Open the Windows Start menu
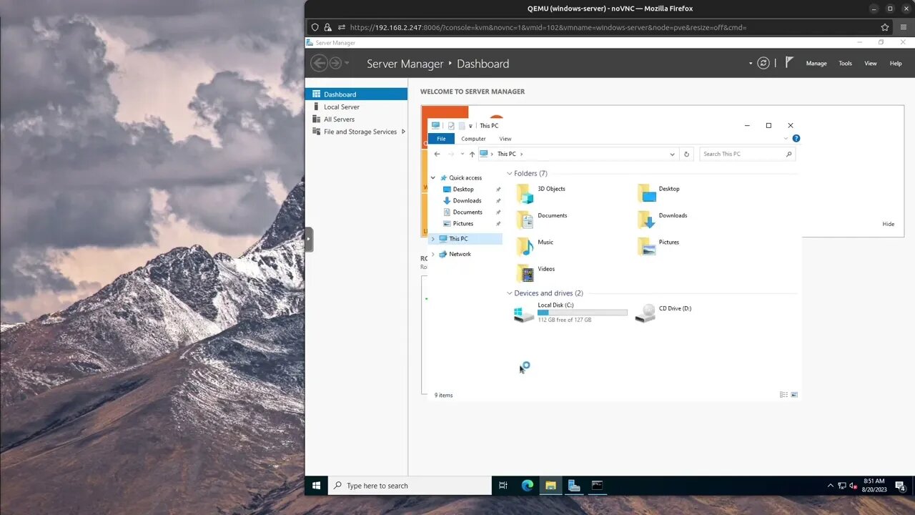 tap(317, 486)
